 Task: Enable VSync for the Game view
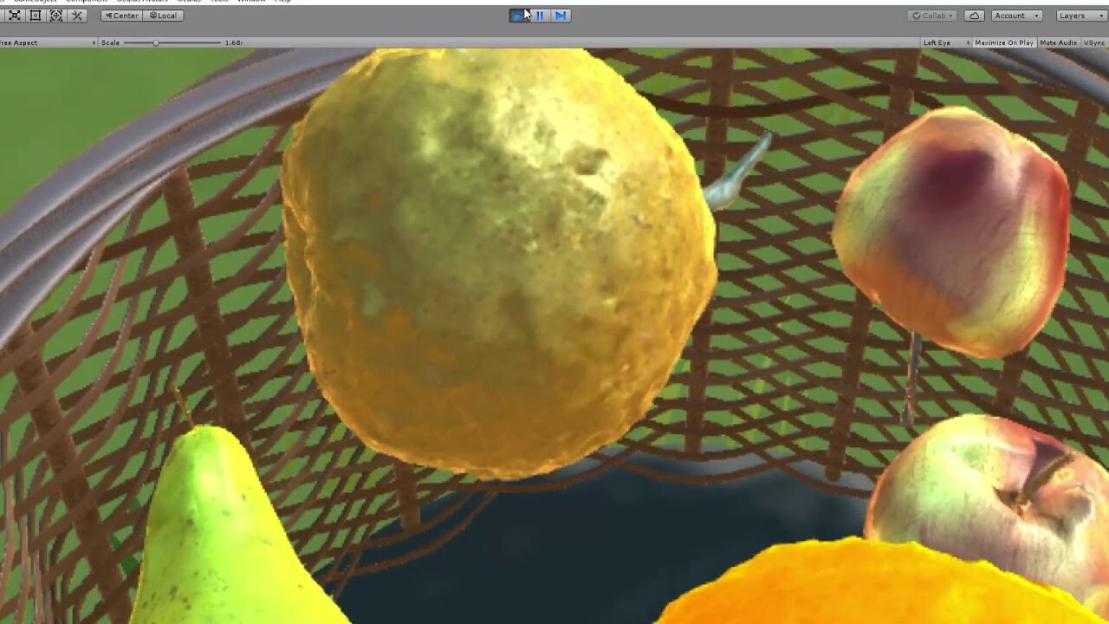click(1094, 42)
